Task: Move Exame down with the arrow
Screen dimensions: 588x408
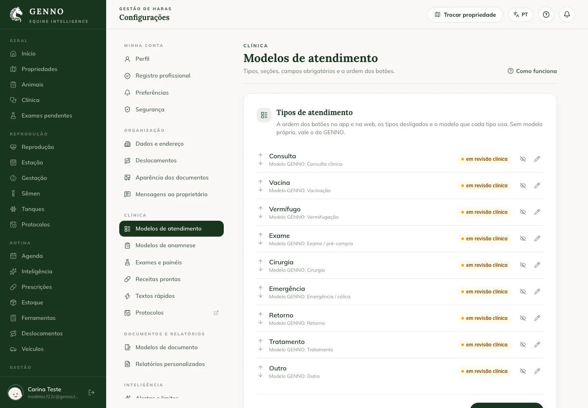Action: [x=261, y=243]
